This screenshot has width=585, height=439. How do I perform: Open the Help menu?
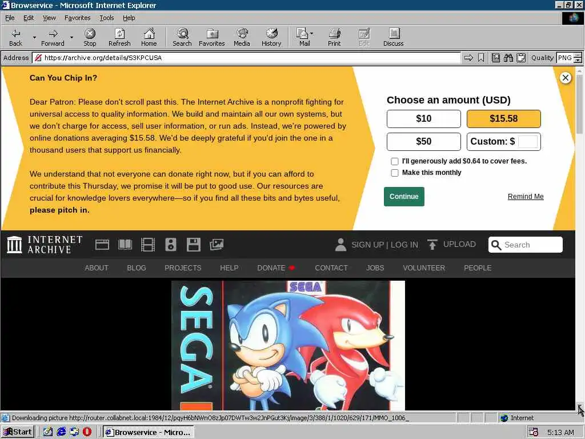pos(129,18)
